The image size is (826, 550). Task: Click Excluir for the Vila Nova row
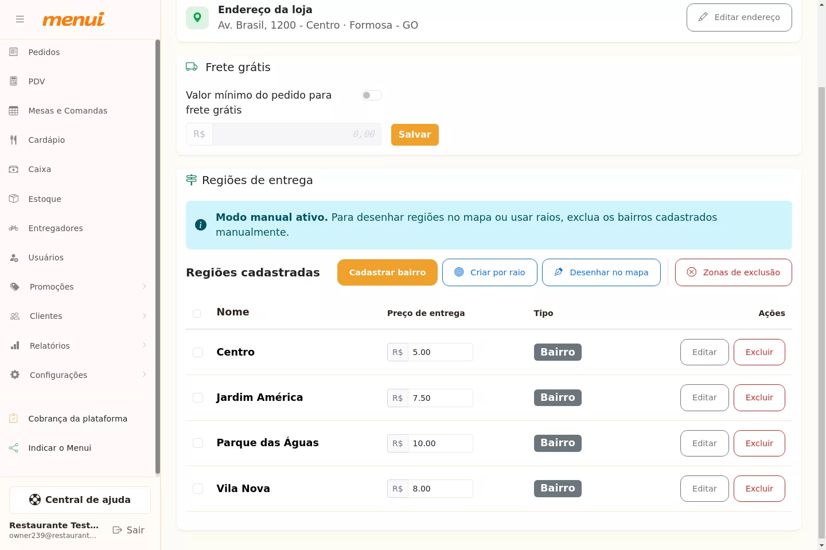pos(759,489)
